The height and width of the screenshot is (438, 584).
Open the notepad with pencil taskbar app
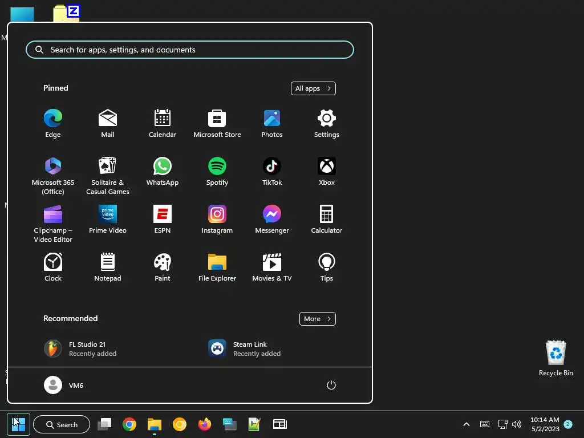pyautogui.click(x=254, y=424)
